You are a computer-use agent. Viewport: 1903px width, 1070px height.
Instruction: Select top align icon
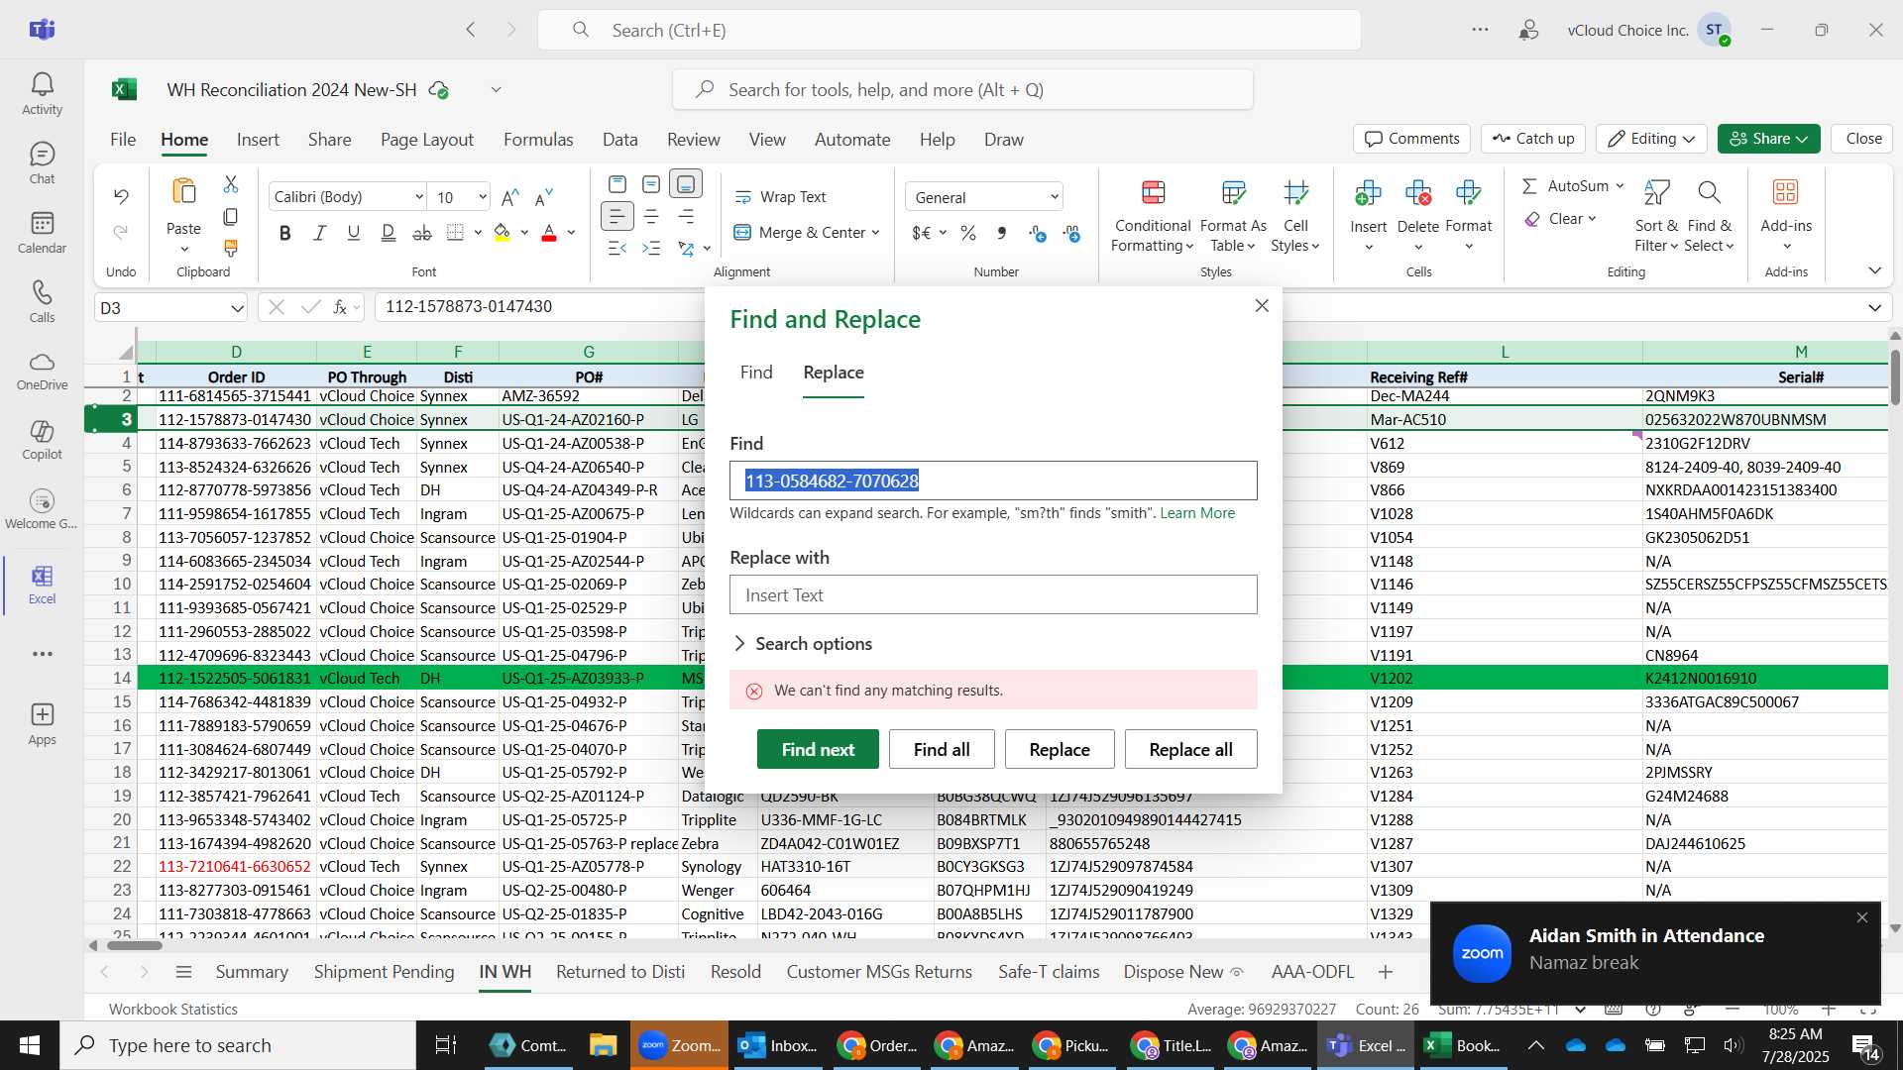pos(617,184)
